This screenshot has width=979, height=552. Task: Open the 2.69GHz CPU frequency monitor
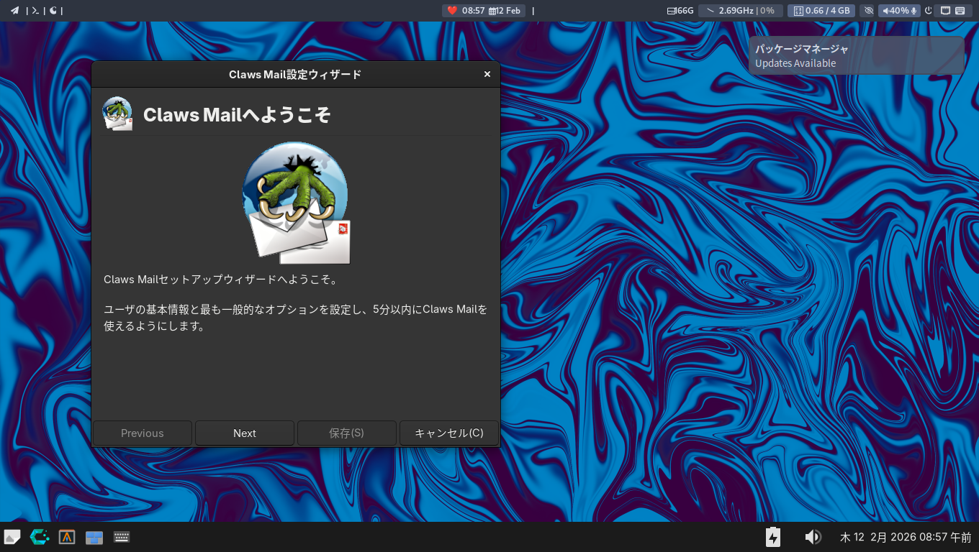[x=740, y=11]
